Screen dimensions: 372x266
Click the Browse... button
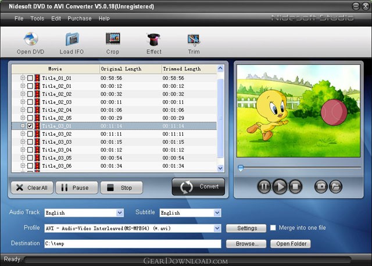coord(246,244)
